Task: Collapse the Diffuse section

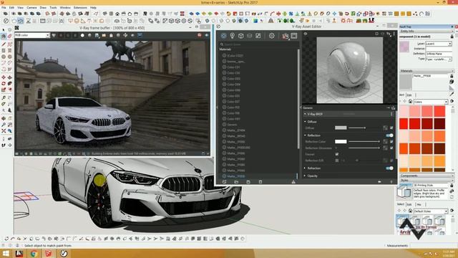Action: (305, 122)
